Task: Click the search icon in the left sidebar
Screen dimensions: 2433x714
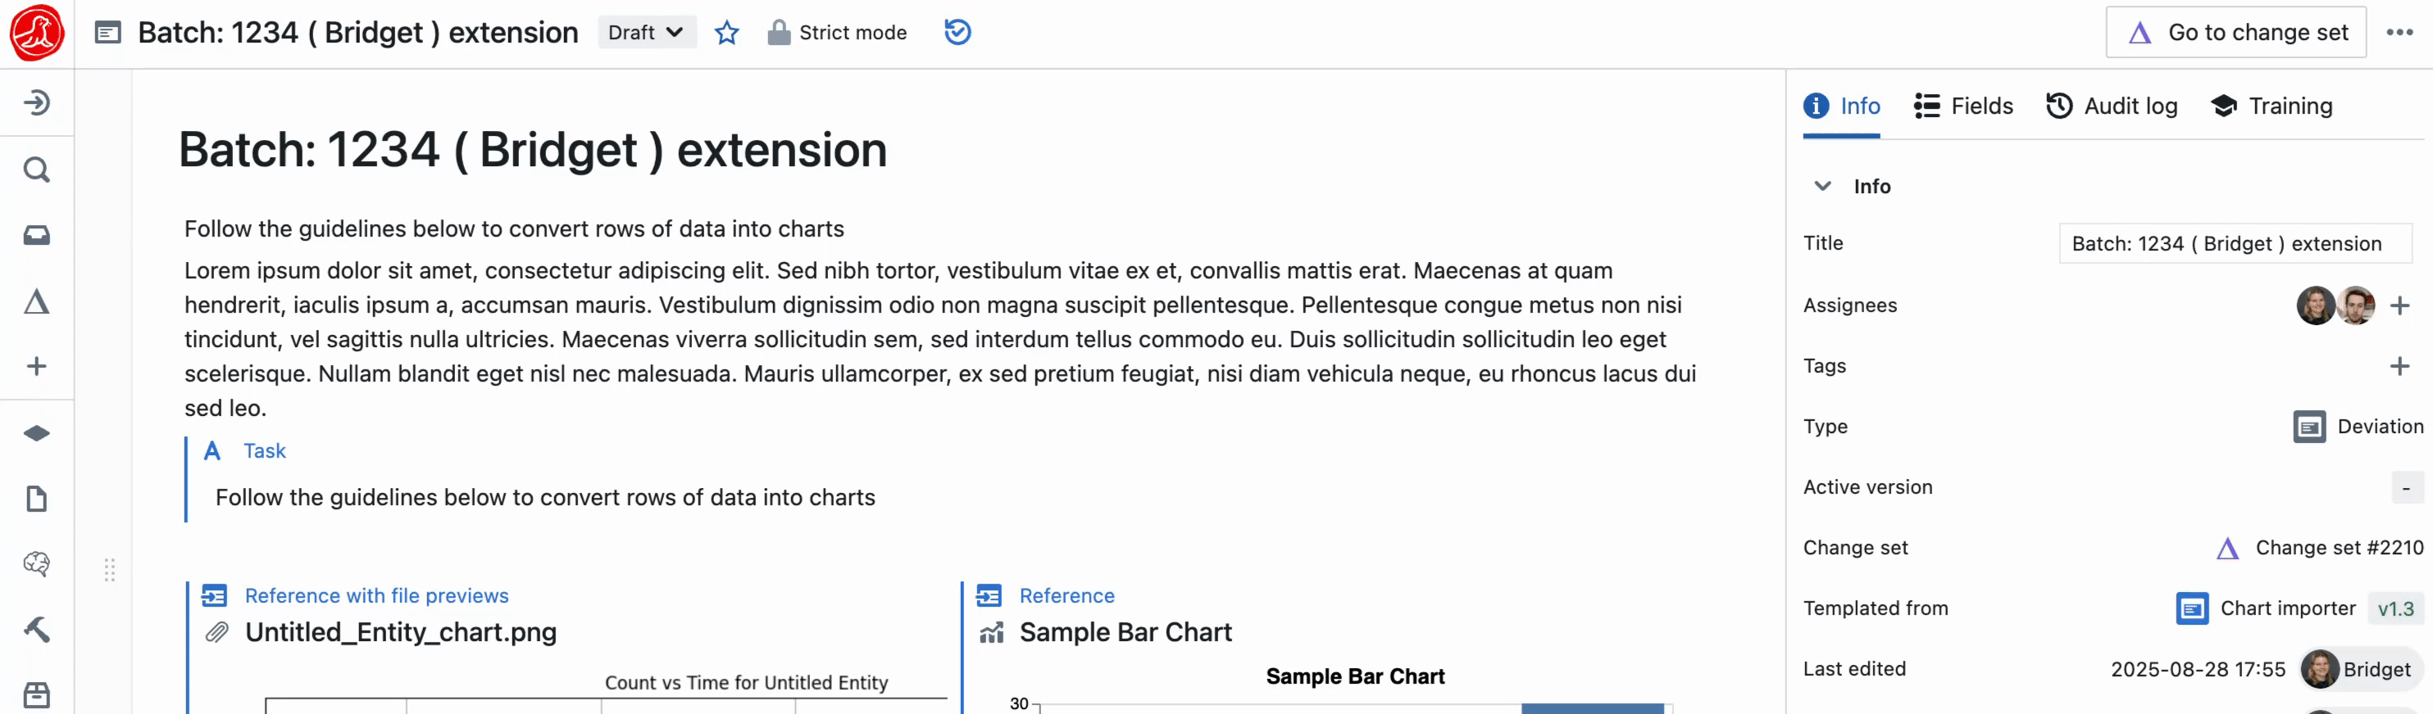Action: pyautogui.click(x=36, y=169)
